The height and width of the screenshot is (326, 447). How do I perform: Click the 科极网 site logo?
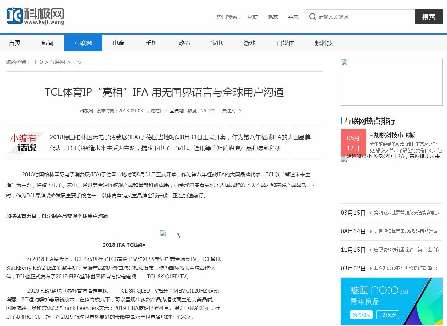35,16
